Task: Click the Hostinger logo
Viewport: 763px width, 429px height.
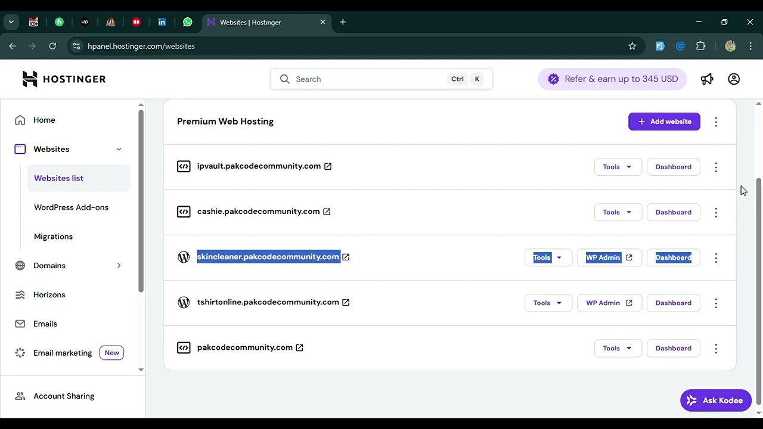Action: (x=64, y=79)
